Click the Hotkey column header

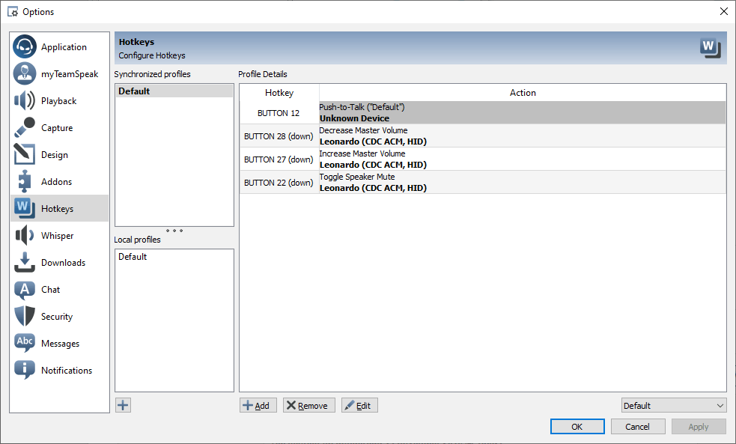[x=279, y=93]
